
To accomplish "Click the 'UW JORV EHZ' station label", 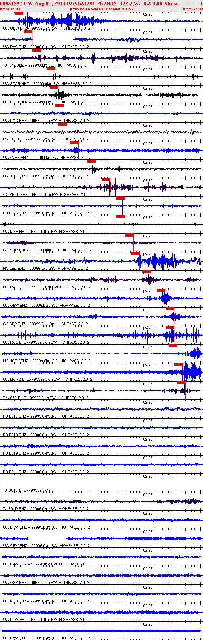I will [x=16, y=361].
